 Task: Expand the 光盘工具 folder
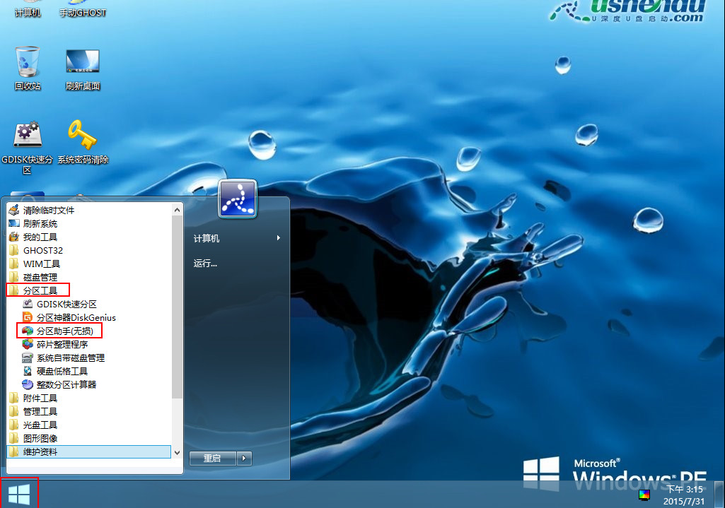[89, 425]
